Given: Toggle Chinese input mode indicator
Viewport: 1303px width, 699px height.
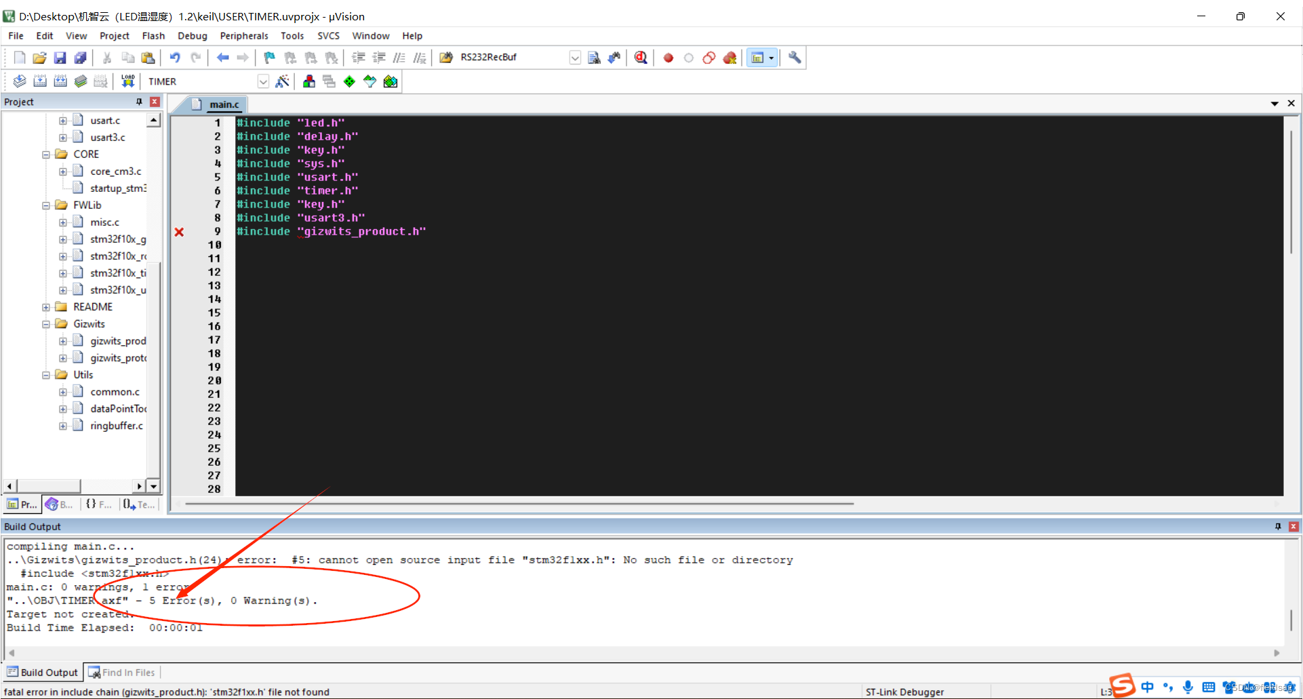Looking at the screenshot, I should [1147, 687].
